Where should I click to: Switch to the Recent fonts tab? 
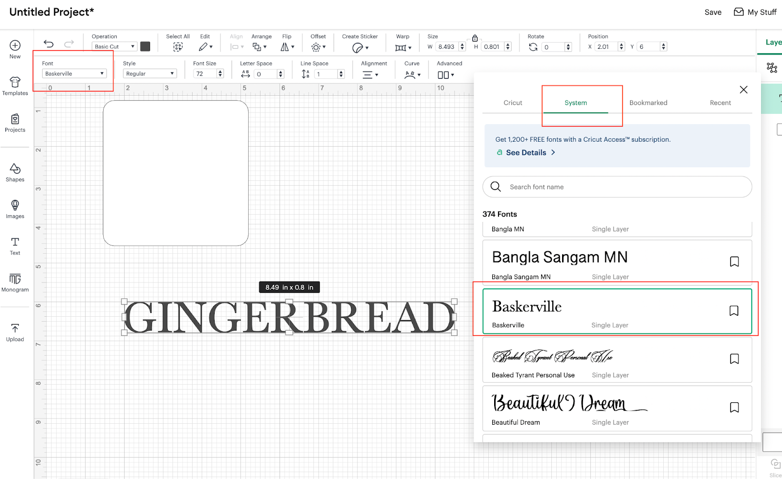tap(720, 103)
